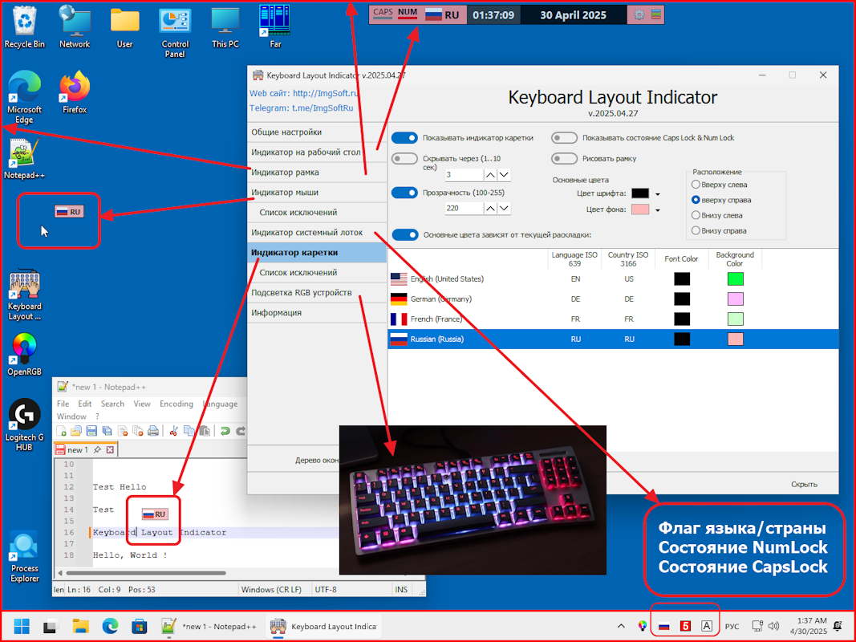Image resolution: width=856 pixels, height=642 pixels.
Task: Open the Firefox desktop shortcut
Action: pyautogui.click(x=75, y=93)
